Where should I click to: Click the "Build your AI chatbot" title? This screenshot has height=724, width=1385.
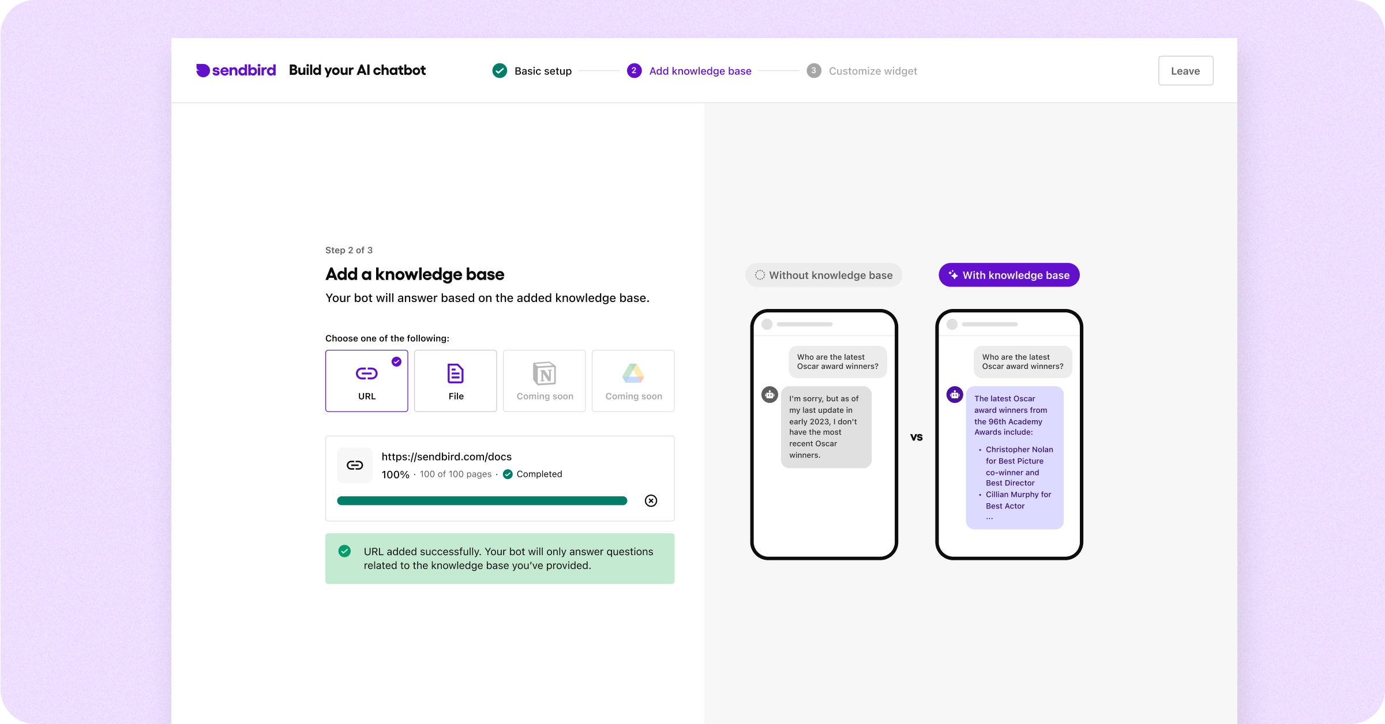[357, 70]
